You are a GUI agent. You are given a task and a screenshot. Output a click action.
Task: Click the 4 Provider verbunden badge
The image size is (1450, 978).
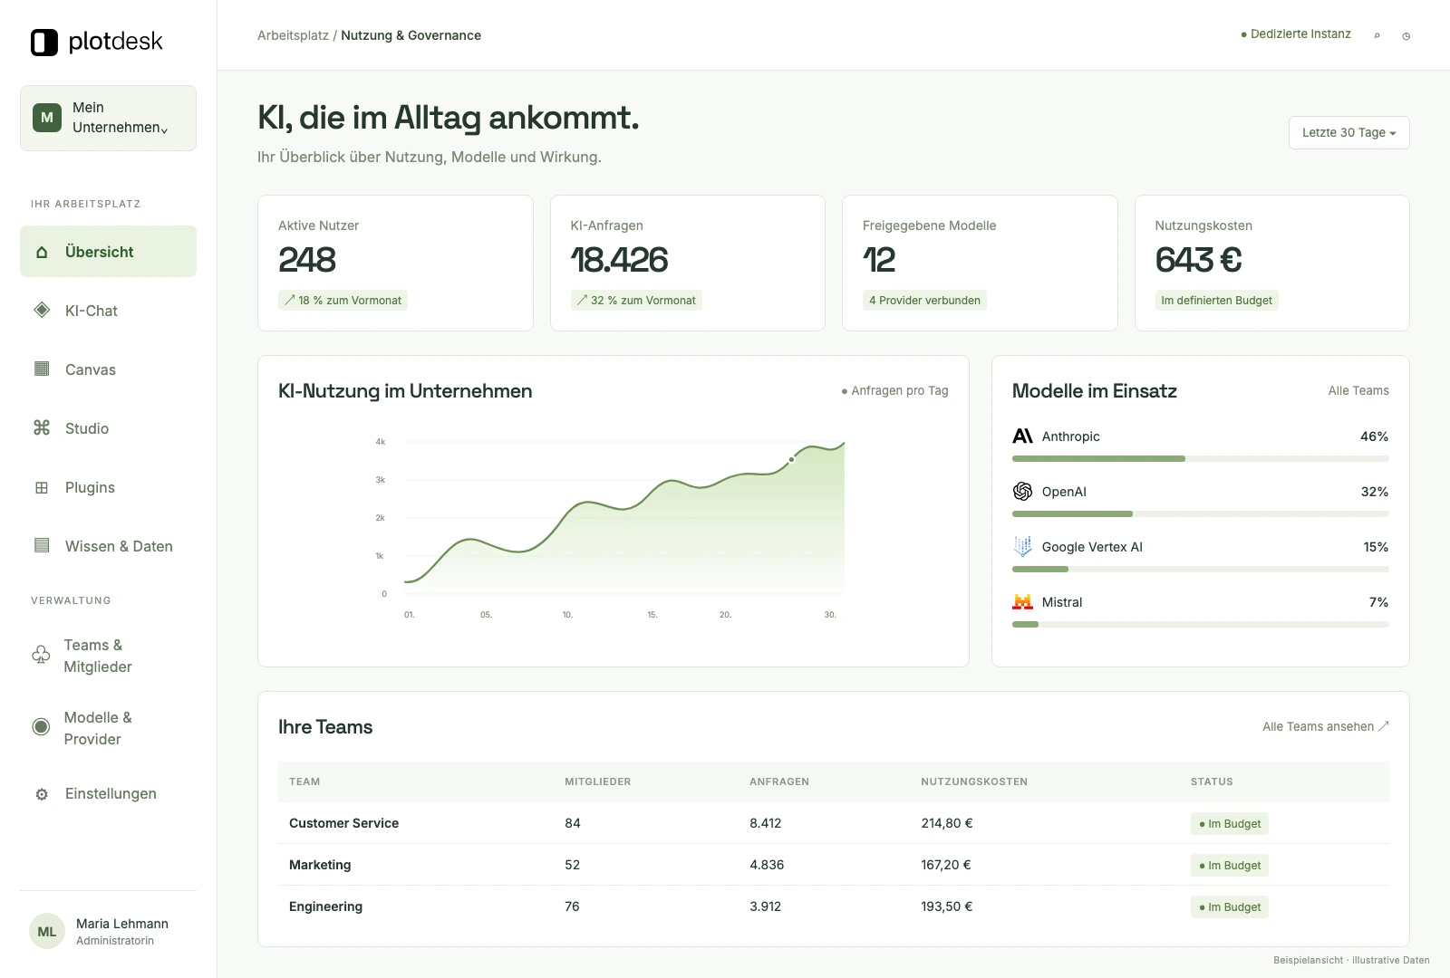pos(924,300)
